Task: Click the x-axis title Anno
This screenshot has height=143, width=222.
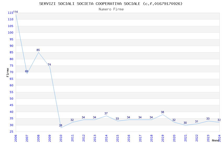Action: click(x=215, y=140)
